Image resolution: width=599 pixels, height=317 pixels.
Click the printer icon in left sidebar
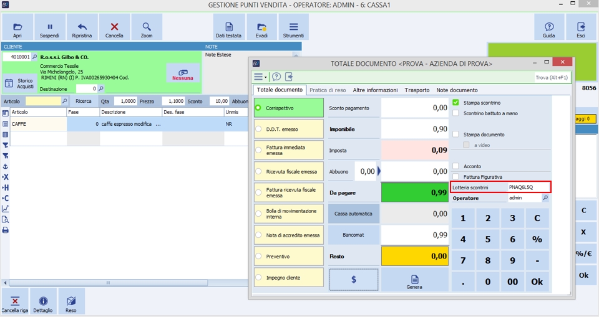[6, 230]
